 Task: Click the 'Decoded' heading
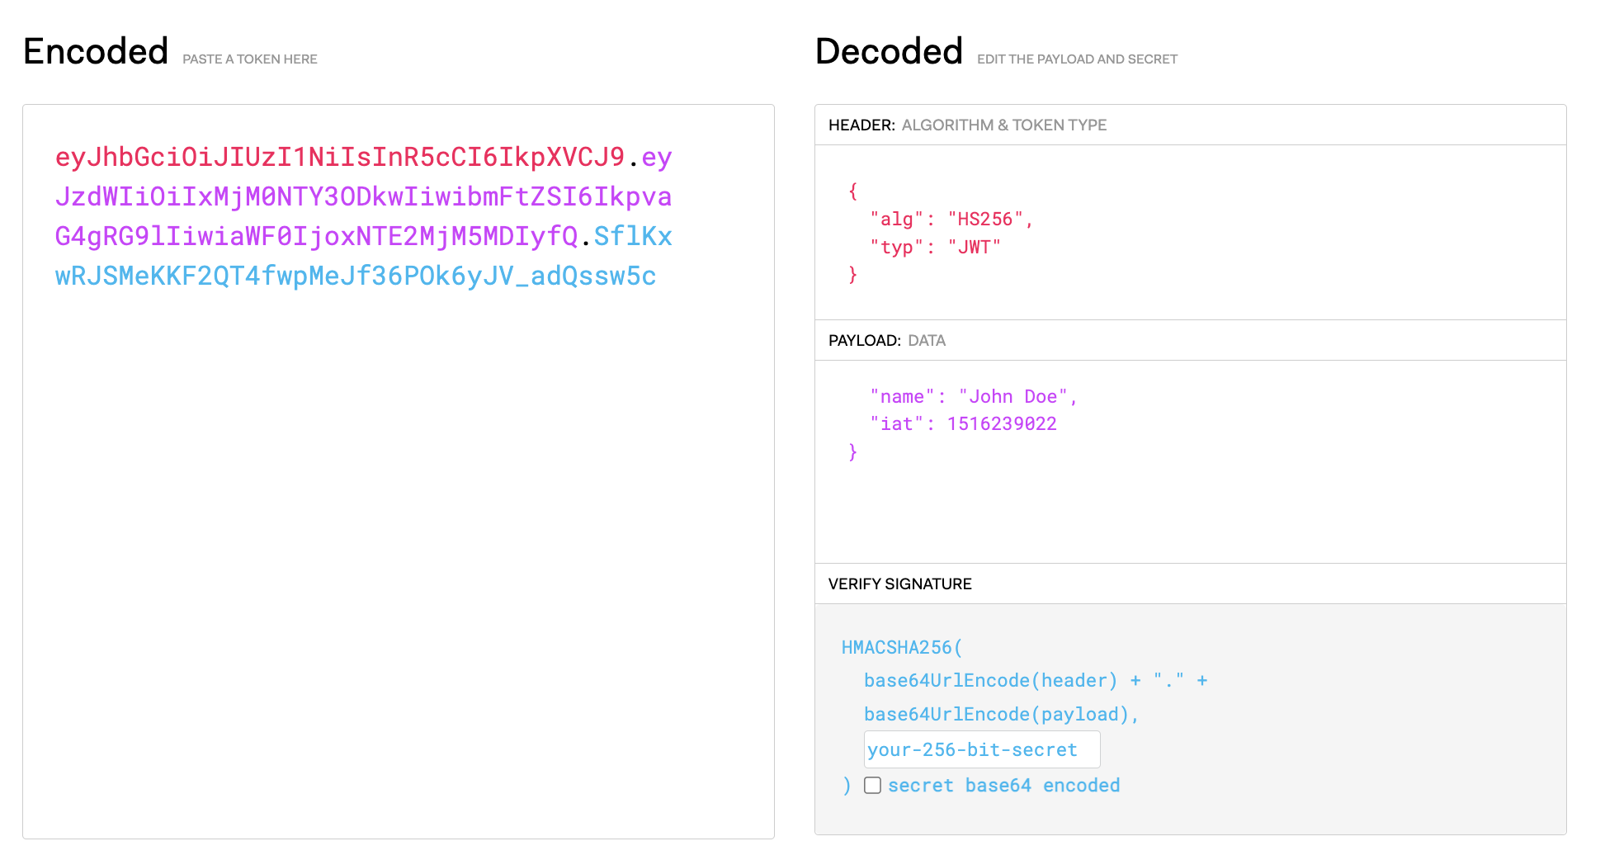889,51
